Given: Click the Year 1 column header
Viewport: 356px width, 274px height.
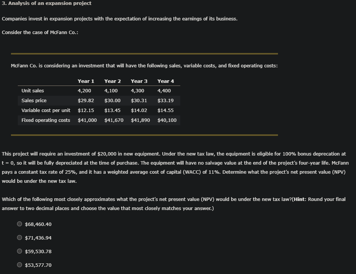Looking at the screenshot, I should click(86, 81).
